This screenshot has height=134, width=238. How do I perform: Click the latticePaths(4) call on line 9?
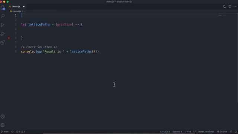[83, 52]
